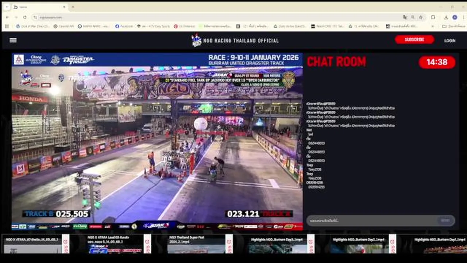Click the zoom magnifier icon in address bar
Screen dimensions: 467x263
[413, 17]
